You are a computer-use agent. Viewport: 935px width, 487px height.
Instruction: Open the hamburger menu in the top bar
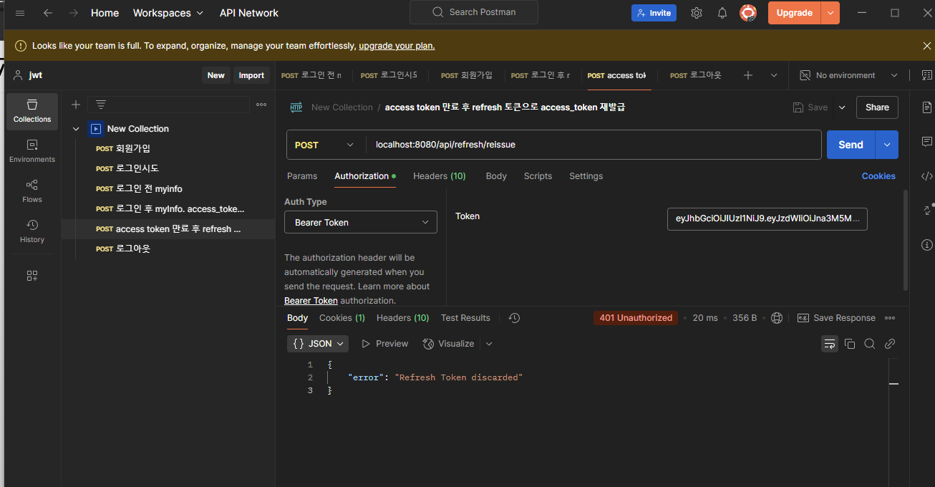point(20,13)
